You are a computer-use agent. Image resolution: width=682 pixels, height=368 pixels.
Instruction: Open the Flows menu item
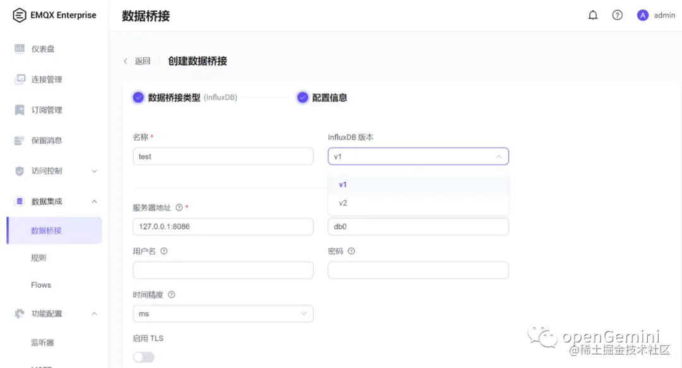pos(40,285)
